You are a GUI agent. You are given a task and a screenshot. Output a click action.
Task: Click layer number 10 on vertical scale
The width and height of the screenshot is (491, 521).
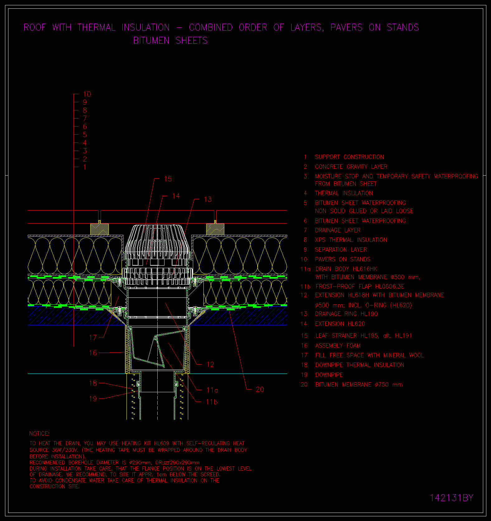[x=87, y=94]
